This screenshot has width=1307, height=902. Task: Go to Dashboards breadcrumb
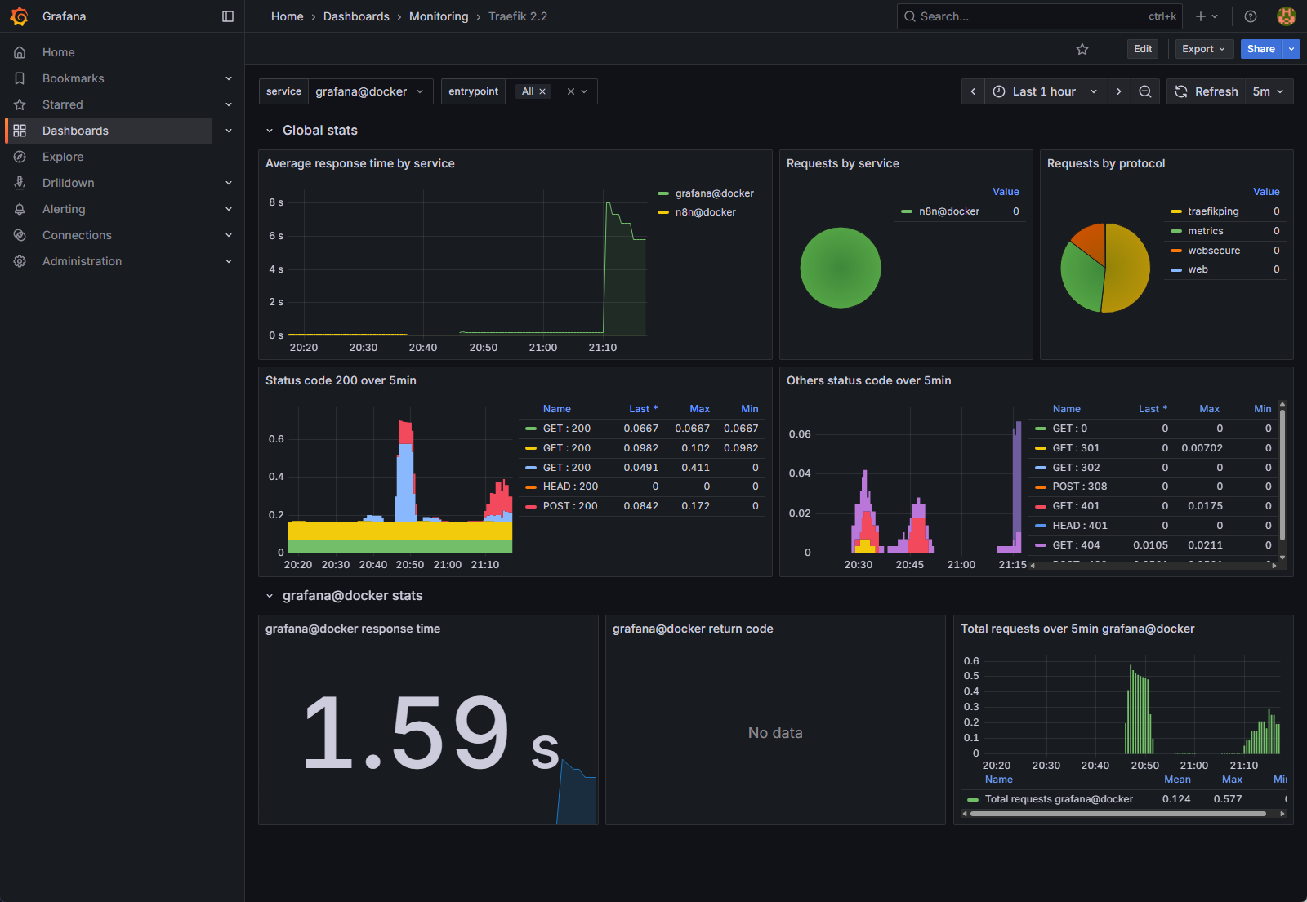coord(356,16)
